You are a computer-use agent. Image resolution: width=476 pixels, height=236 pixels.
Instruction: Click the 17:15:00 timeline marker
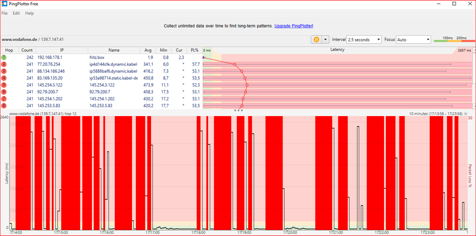click(60, 233)
